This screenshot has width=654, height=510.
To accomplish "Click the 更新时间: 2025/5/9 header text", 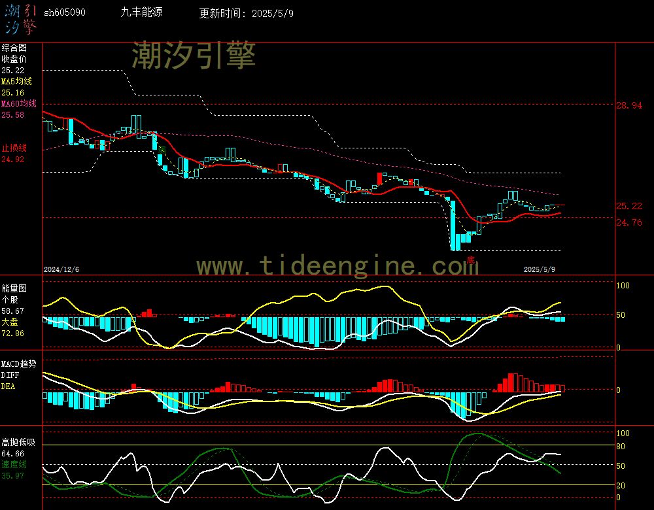I will tap(246, 13).
